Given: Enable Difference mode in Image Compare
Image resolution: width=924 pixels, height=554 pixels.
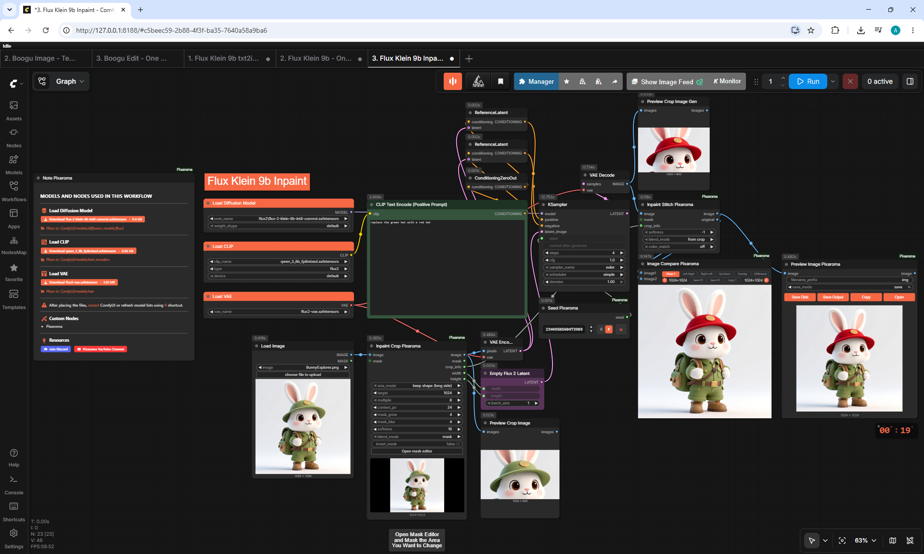Looking at the screenshot, I should click(x=760, y=274).
